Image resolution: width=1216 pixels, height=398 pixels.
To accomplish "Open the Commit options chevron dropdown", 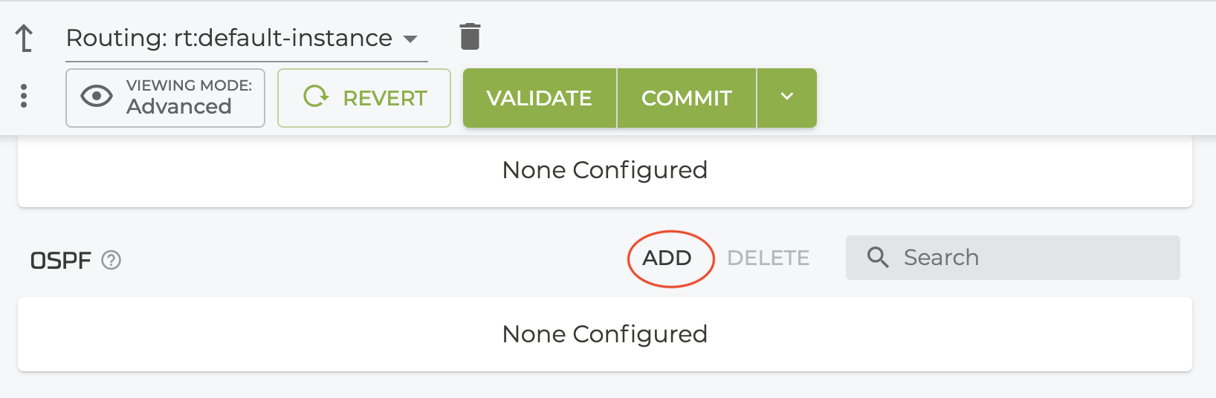I will (x=787, y=97).
